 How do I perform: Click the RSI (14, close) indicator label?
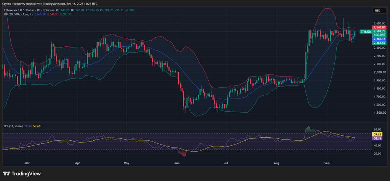pos(13,126)
